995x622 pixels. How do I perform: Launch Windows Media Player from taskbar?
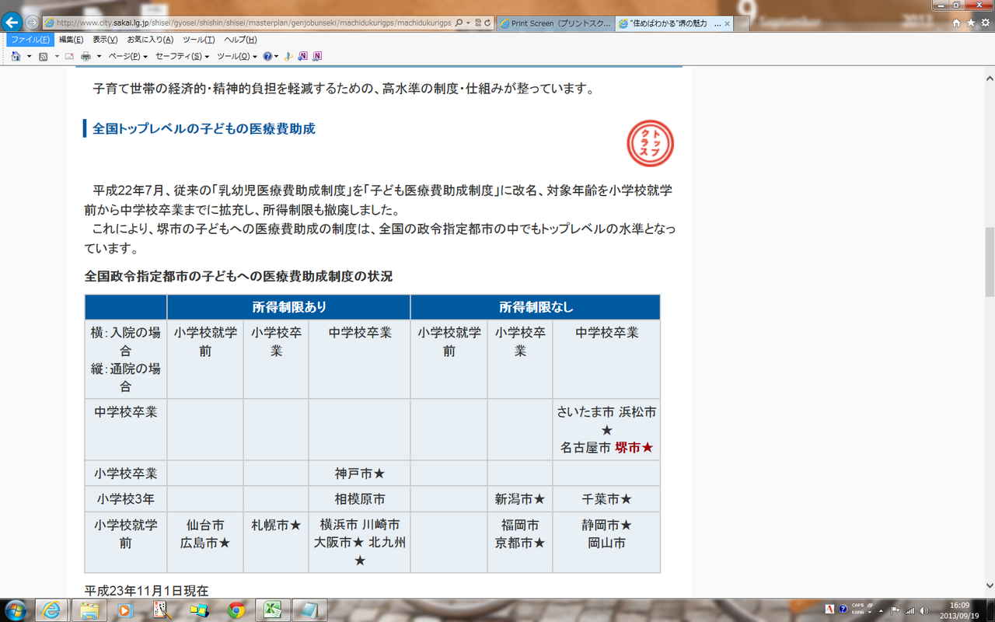pos(126,610)
